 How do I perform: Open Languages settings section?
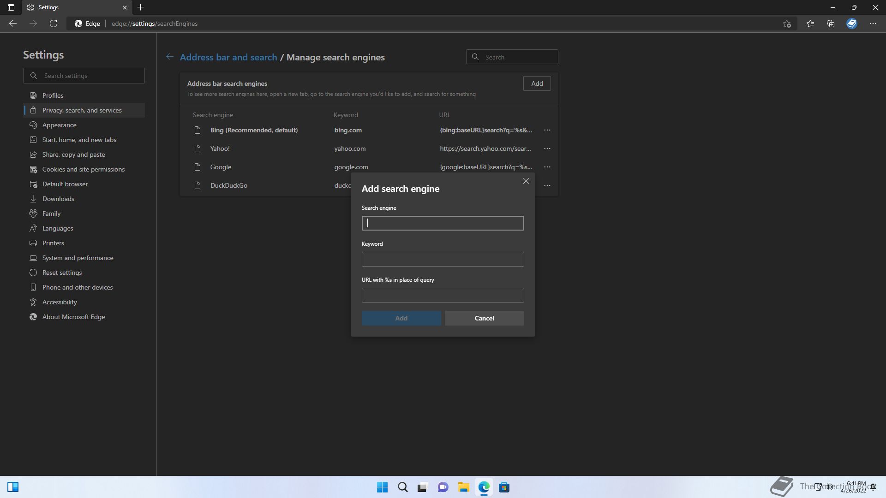tap(84, 228)
